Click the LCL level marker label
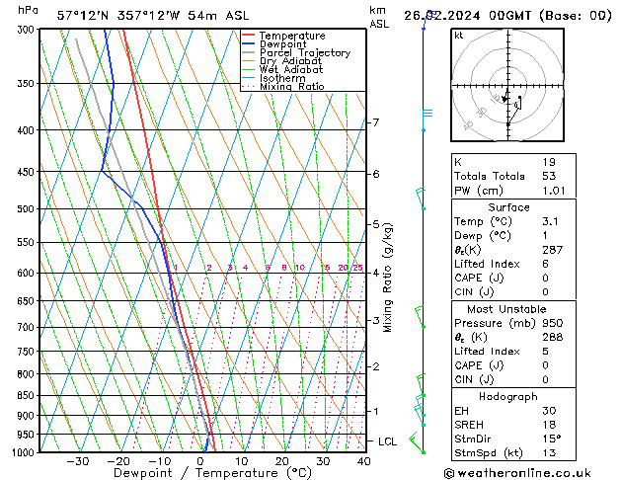The width and height of the screenshot is (621, 480). (x=387, y=441)
